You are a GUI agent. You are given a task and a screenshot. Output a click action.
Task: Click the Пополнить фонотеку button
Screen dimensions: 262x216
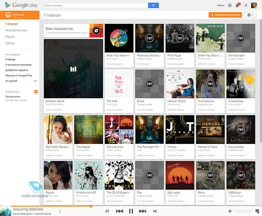[x=225, y=15]
